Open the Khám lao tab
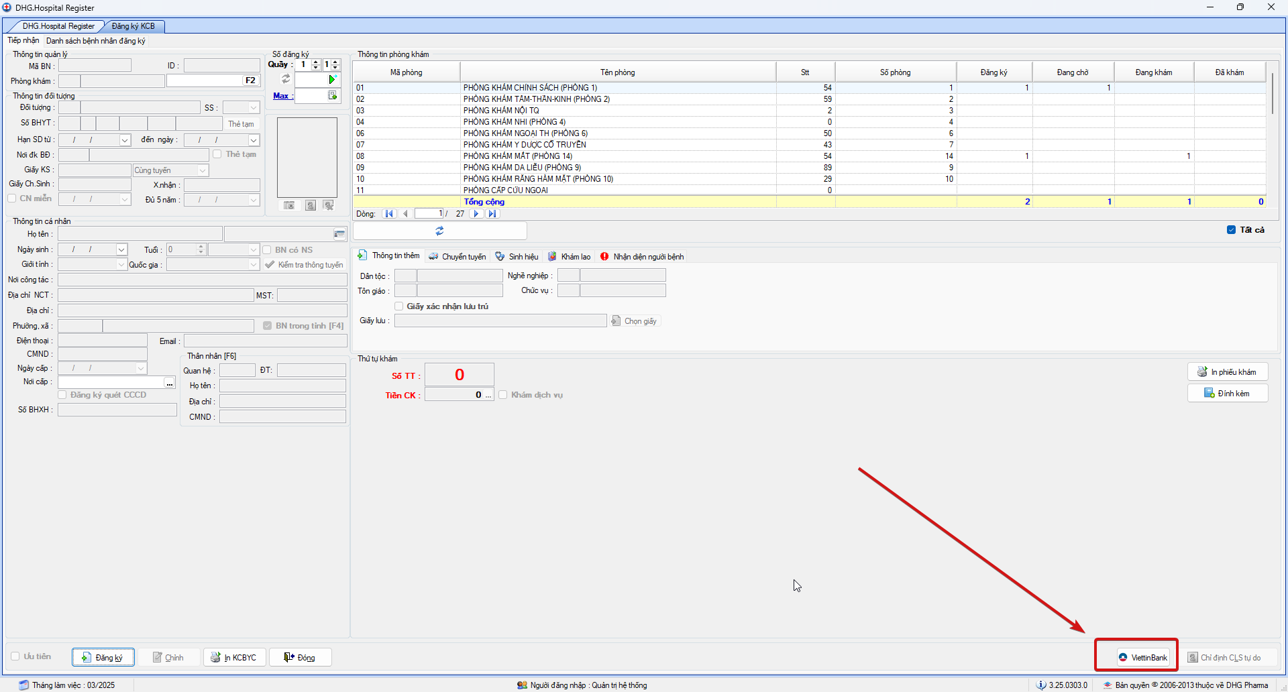 coord(570,256)
